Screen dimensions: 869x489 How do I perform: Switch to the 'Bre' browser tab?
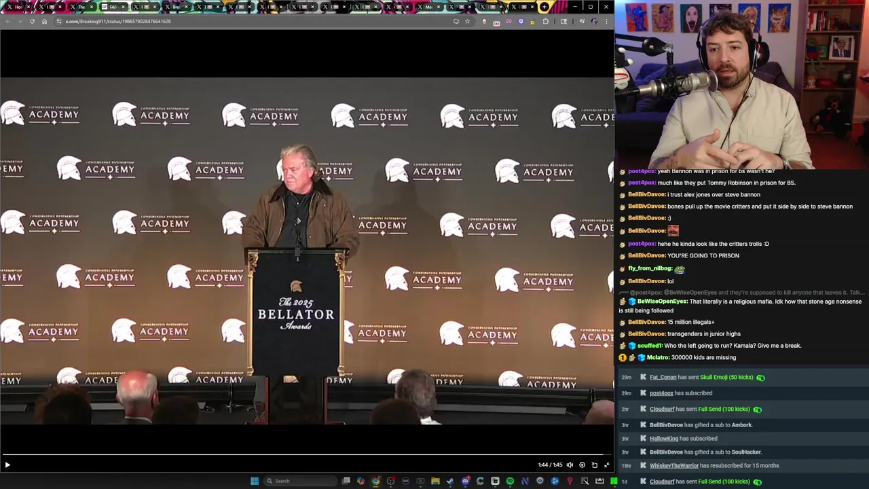click(x=177, y=7)
